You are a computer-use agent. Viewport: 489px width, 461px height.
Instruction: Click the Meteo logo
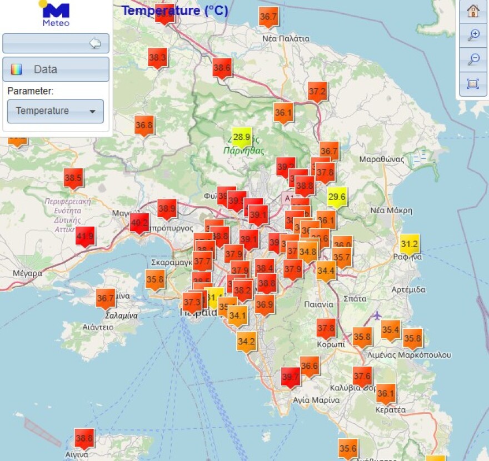56,12
